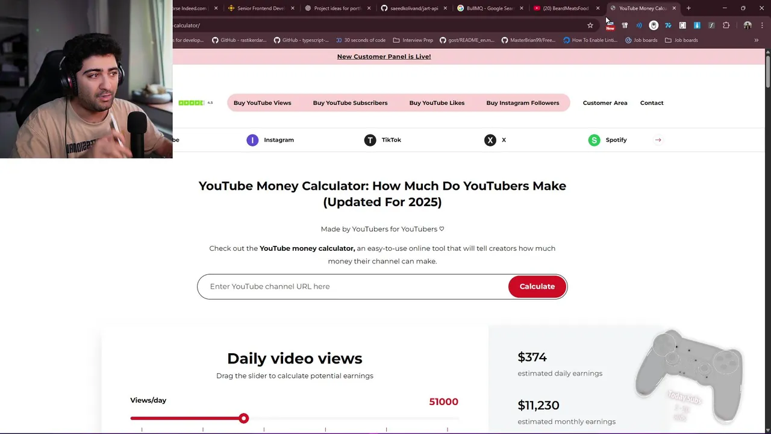Click the blue down-arrow extension icon
This screenshot has width=771, height=434.
(x=697, y=25)
